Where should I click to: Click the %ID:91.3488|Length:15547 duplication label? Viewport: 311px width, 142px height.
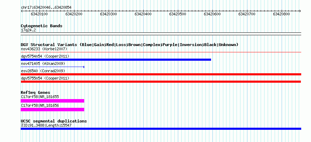46,125
